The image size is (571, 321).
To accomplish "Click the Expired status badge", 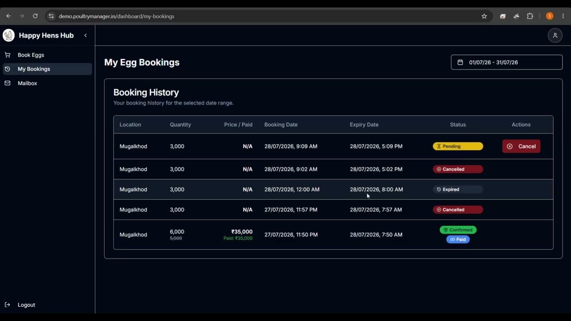I will pos(458,189).
